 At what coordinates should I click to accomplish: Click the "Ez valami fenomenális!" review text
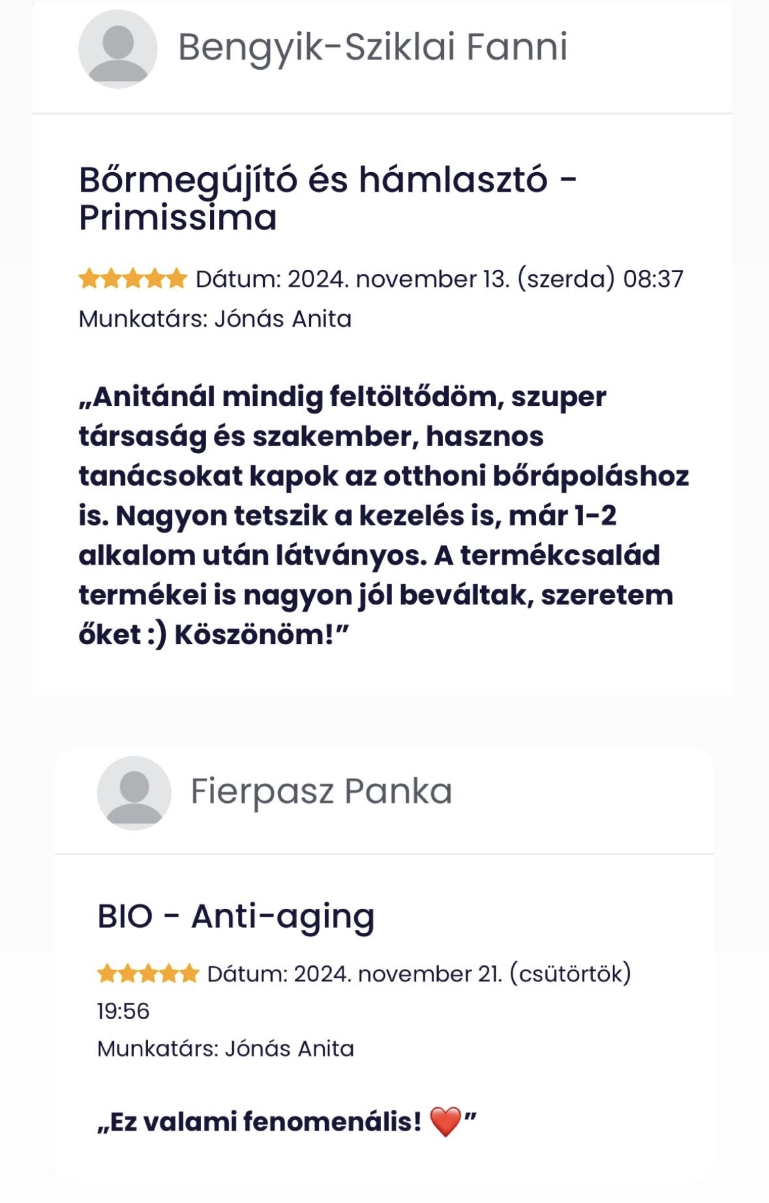click(261, 1122)
